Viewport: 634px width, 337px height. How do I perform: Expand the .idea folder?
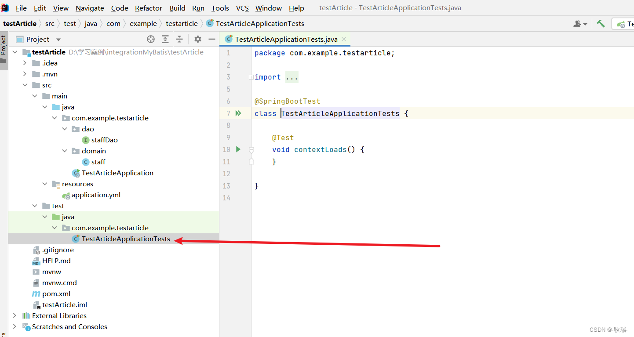coord(25,63)
